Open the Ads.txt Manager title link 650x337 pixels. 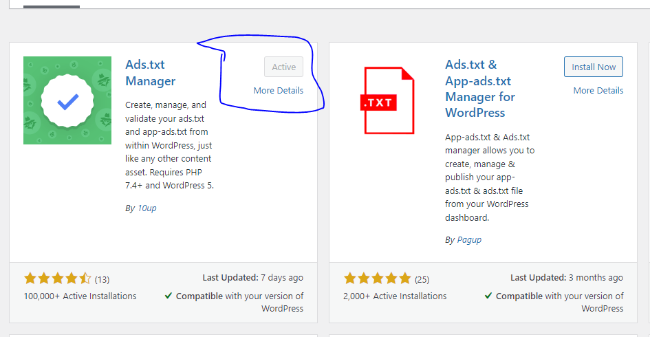[151, 72]
